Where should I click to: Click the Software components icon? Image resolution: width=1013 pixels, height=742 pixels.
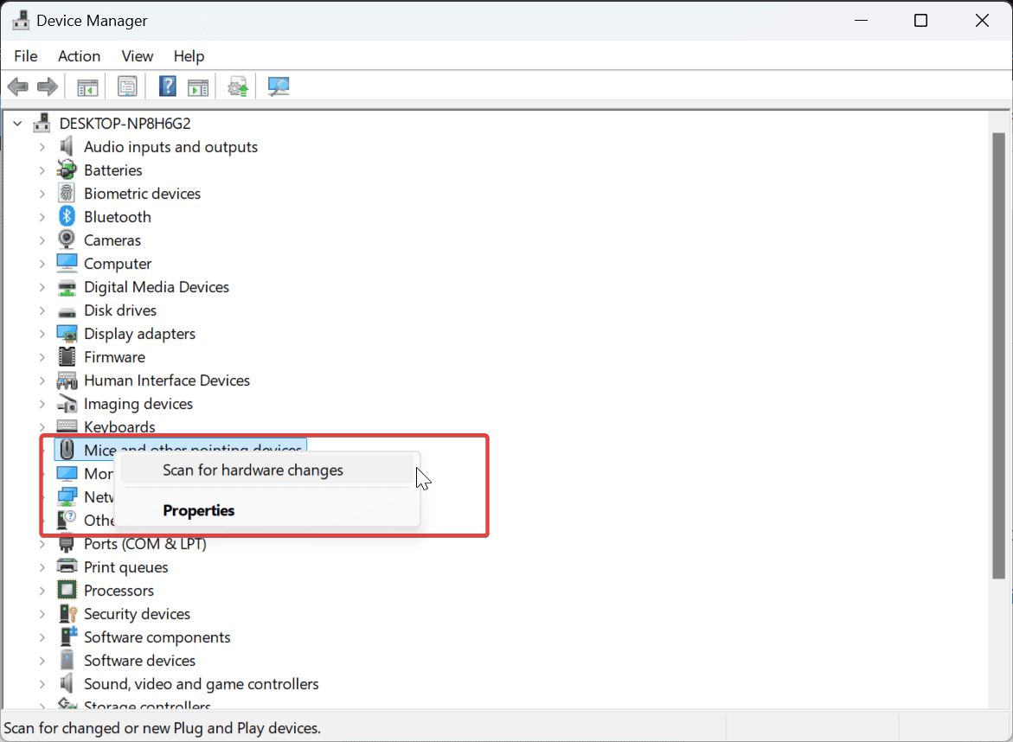coord(67,636)
